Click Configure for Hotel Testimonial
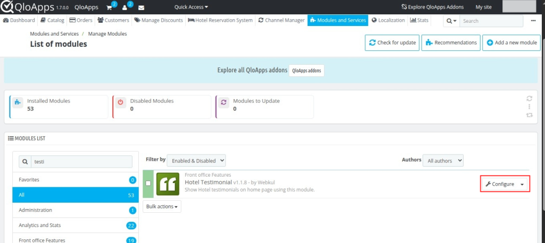The height and width of the screenshot is (243, 545). pos(499,185)
